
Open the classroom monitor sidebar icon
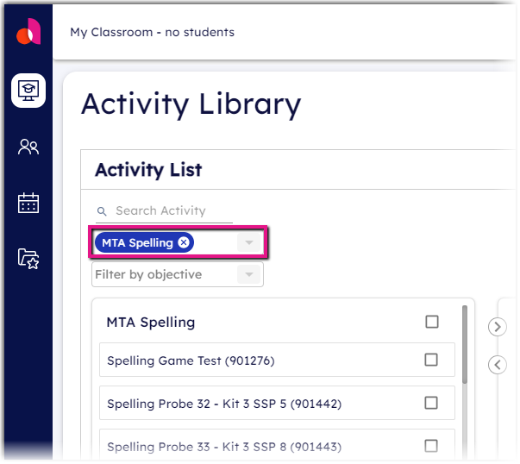pyautogui.click(x=28, y=91)
